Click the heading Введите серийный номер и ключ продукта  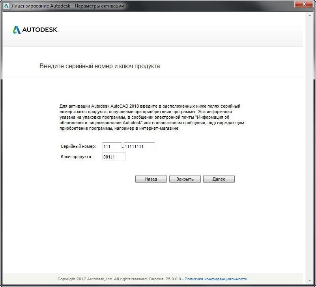tap(99, 66)
